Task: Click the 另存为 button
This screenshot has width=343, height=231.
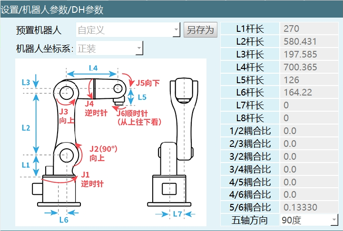Action: tap(200, 30)
